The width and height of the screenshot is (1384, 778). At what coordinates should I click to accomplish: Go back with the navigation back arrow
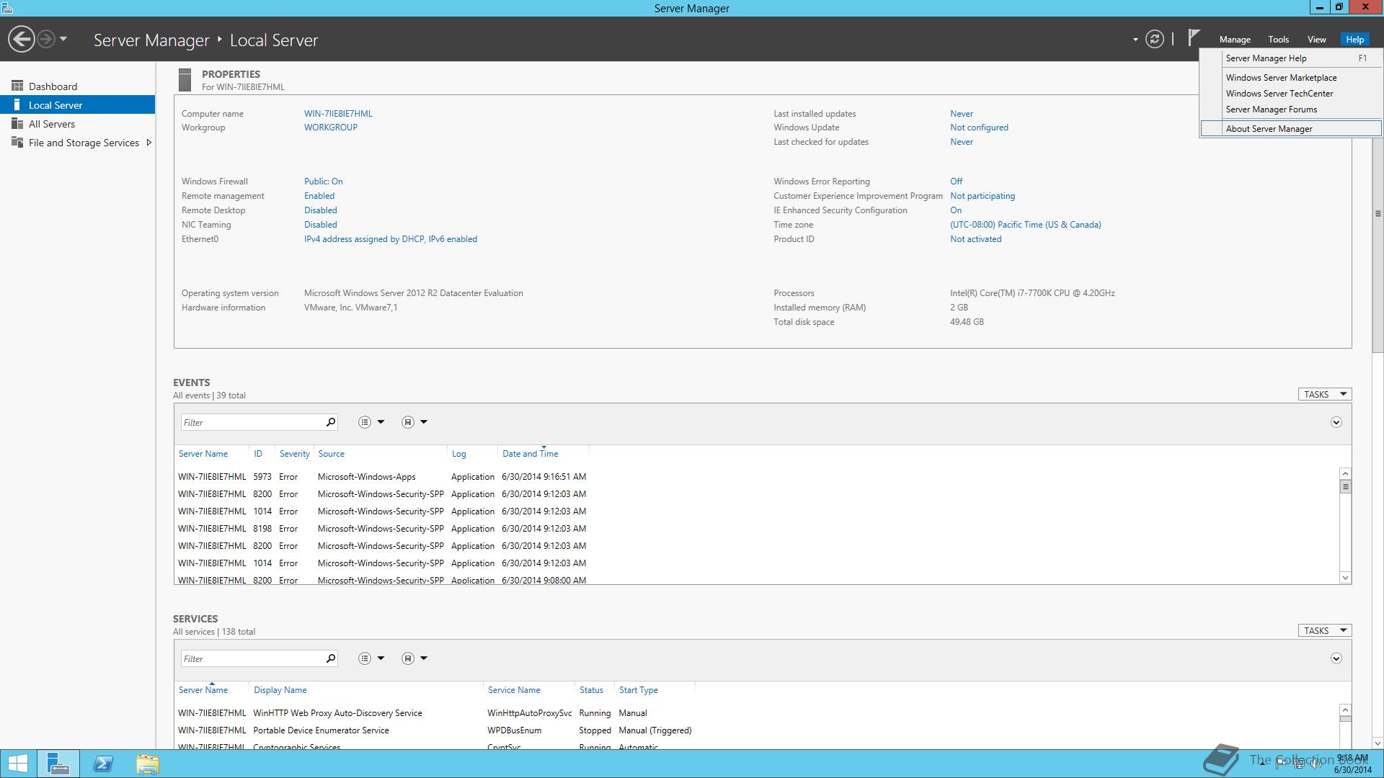[x=22, y=39]
